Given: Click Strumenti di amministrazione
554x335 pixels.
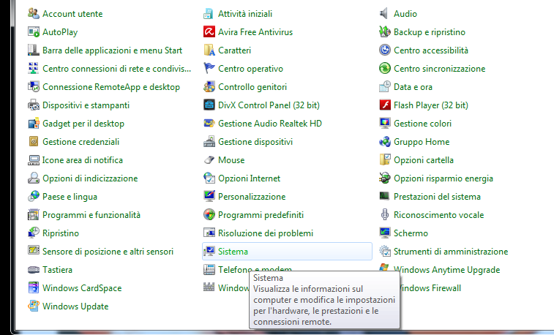Looking at the screenshot, I should tap(450, 252).
